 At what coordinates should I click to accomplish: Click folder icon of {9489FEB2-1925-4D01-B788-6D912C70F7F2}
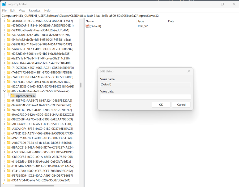pos(8,110)
